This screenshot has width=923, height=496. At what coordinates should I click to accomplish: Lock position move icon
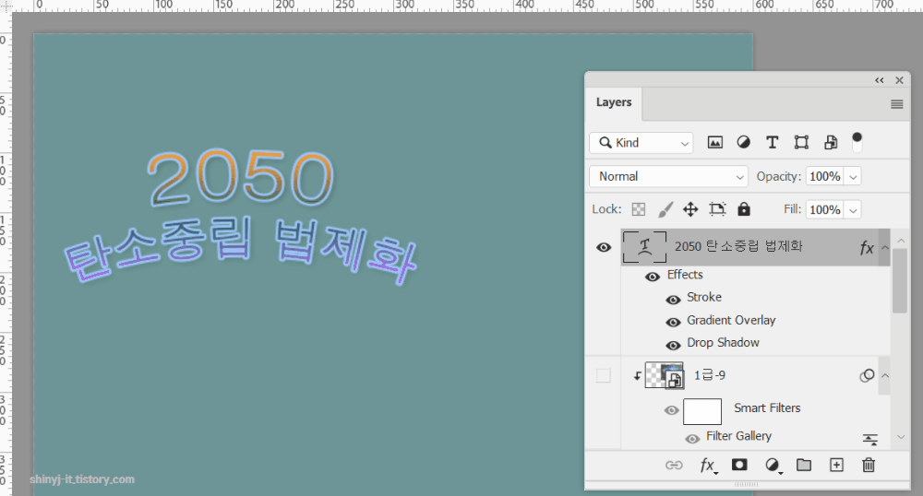(690, 209)
